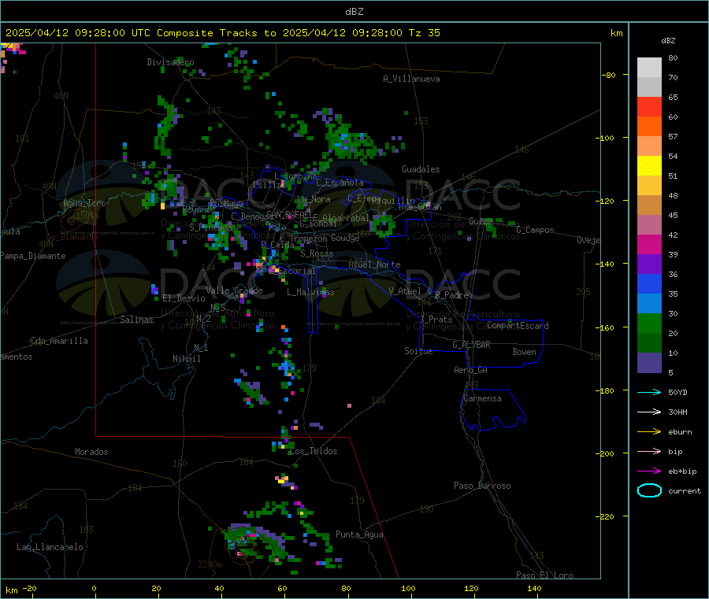Click the 'A_Villanueva' place label
This screenshot has width=709, height=599.
[411, 79]
